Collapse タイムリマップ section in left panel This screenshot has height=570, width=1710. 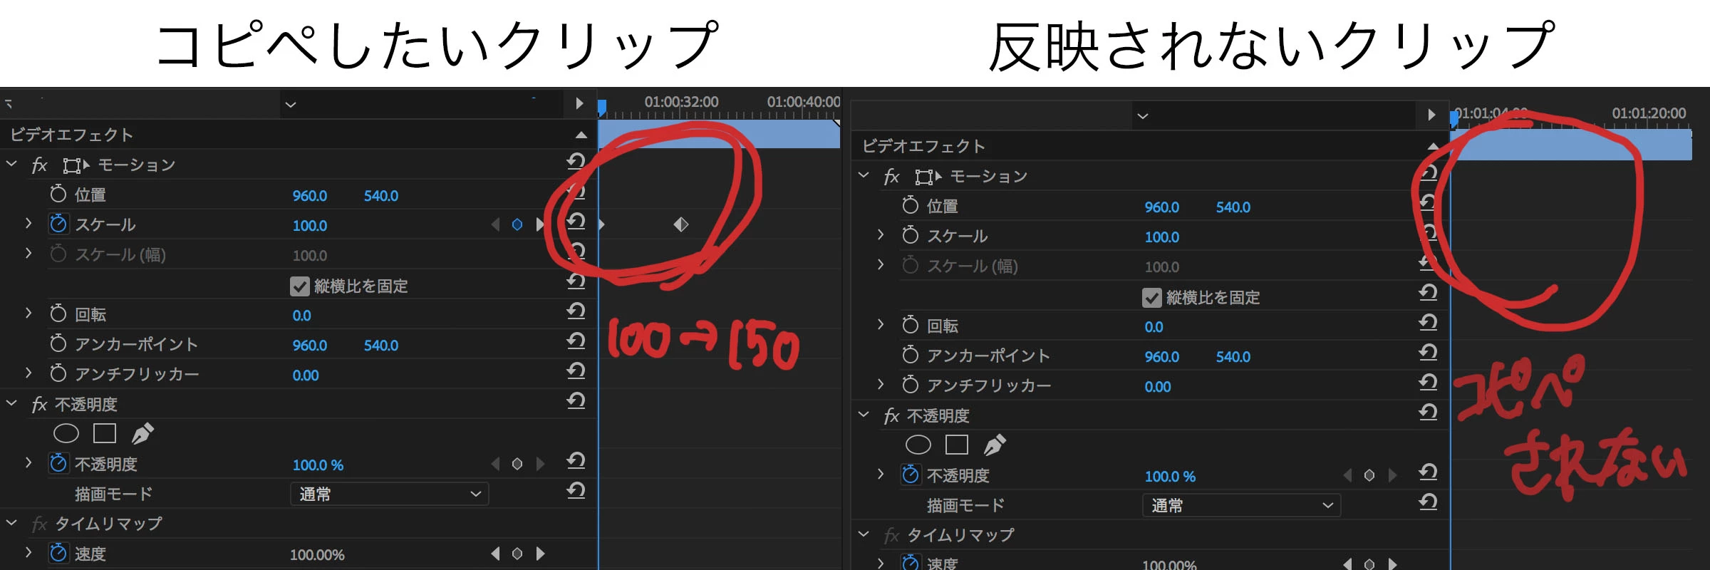coord(11,523)
